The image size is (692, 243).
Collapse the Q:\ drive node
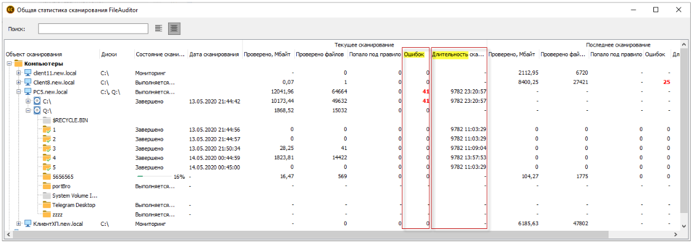[x=28, y=111]
